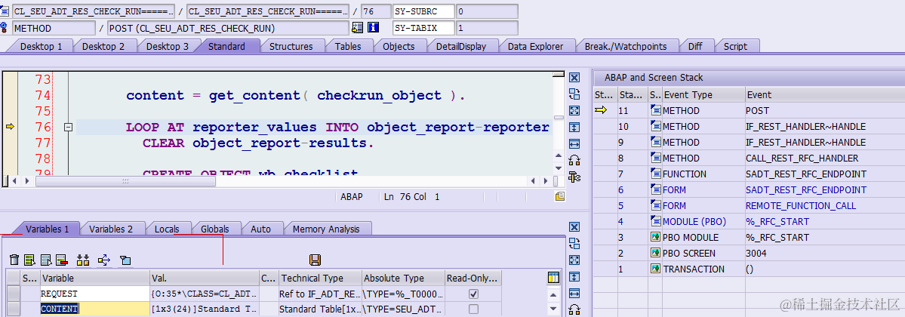The image size is (905, 317).
Task: Click the source editor scroll-up arrow
Action: 558,156
